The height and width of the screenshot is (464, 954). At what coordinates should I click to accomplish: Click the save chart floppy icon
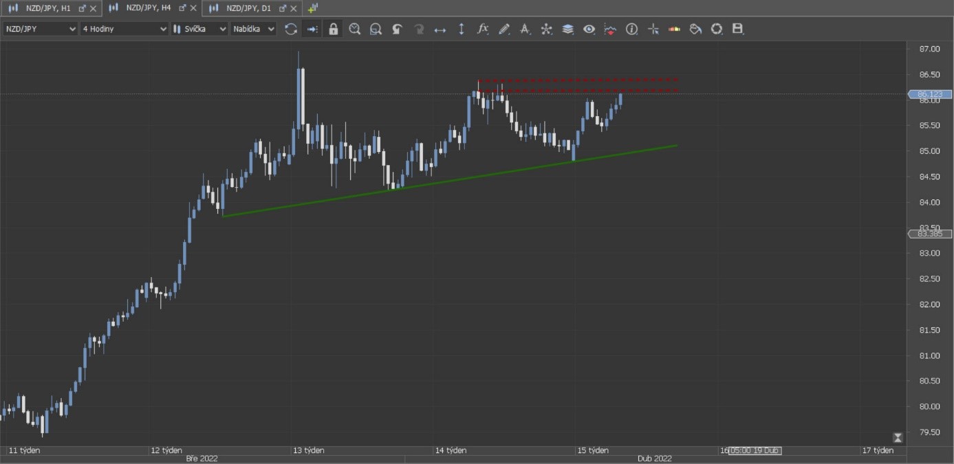pos(738,29)
